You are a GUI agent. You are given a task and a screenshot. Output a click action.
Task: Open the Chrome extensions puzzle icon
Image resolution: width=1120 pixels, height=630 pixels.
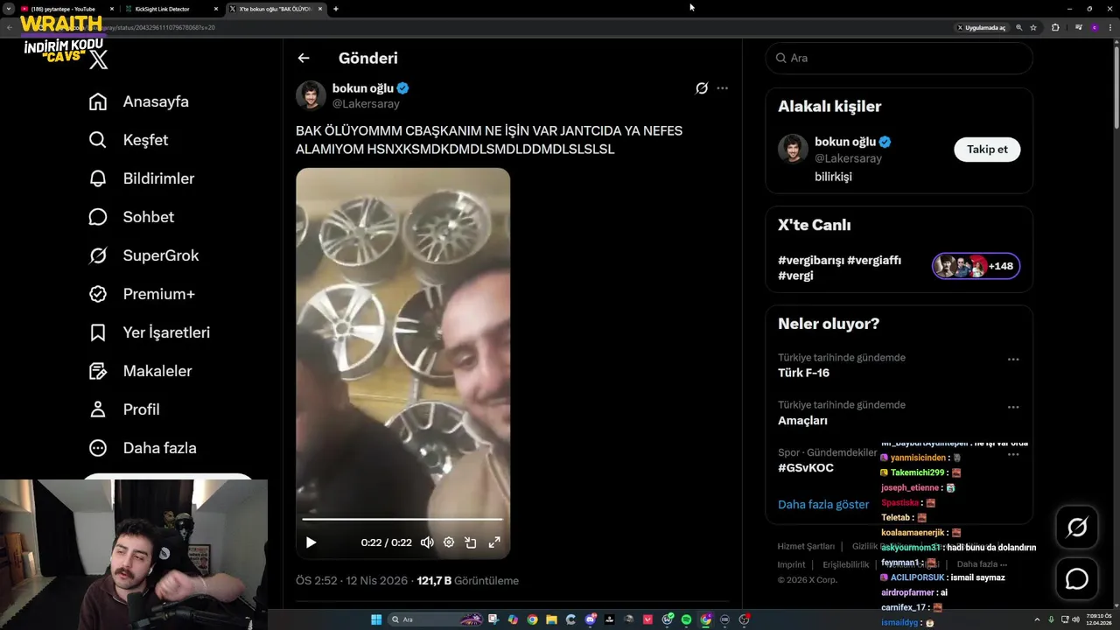(1055, 27)
